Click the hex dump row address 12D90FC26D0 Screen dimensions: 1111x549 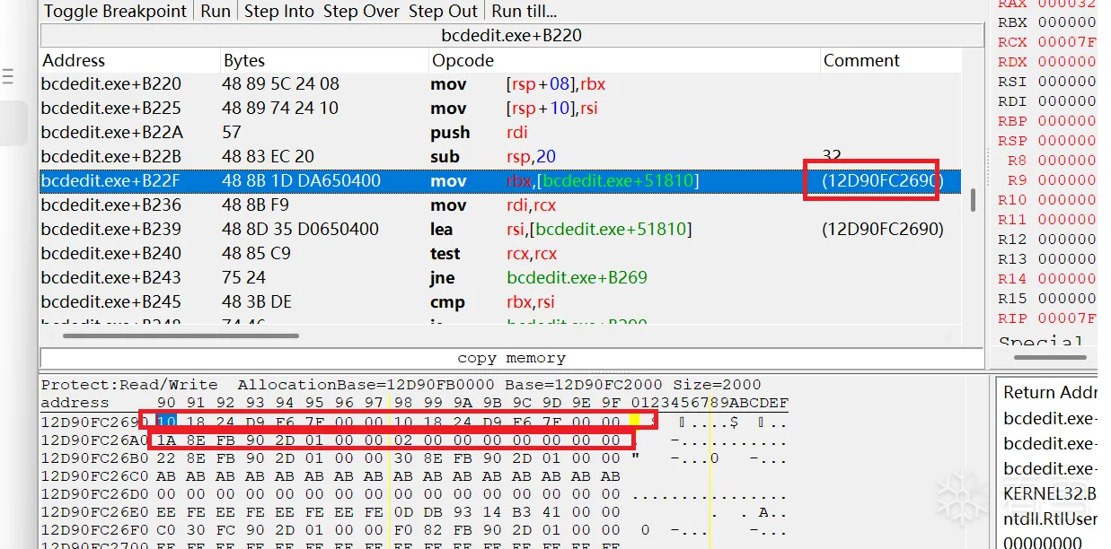[x=96, y=495]
